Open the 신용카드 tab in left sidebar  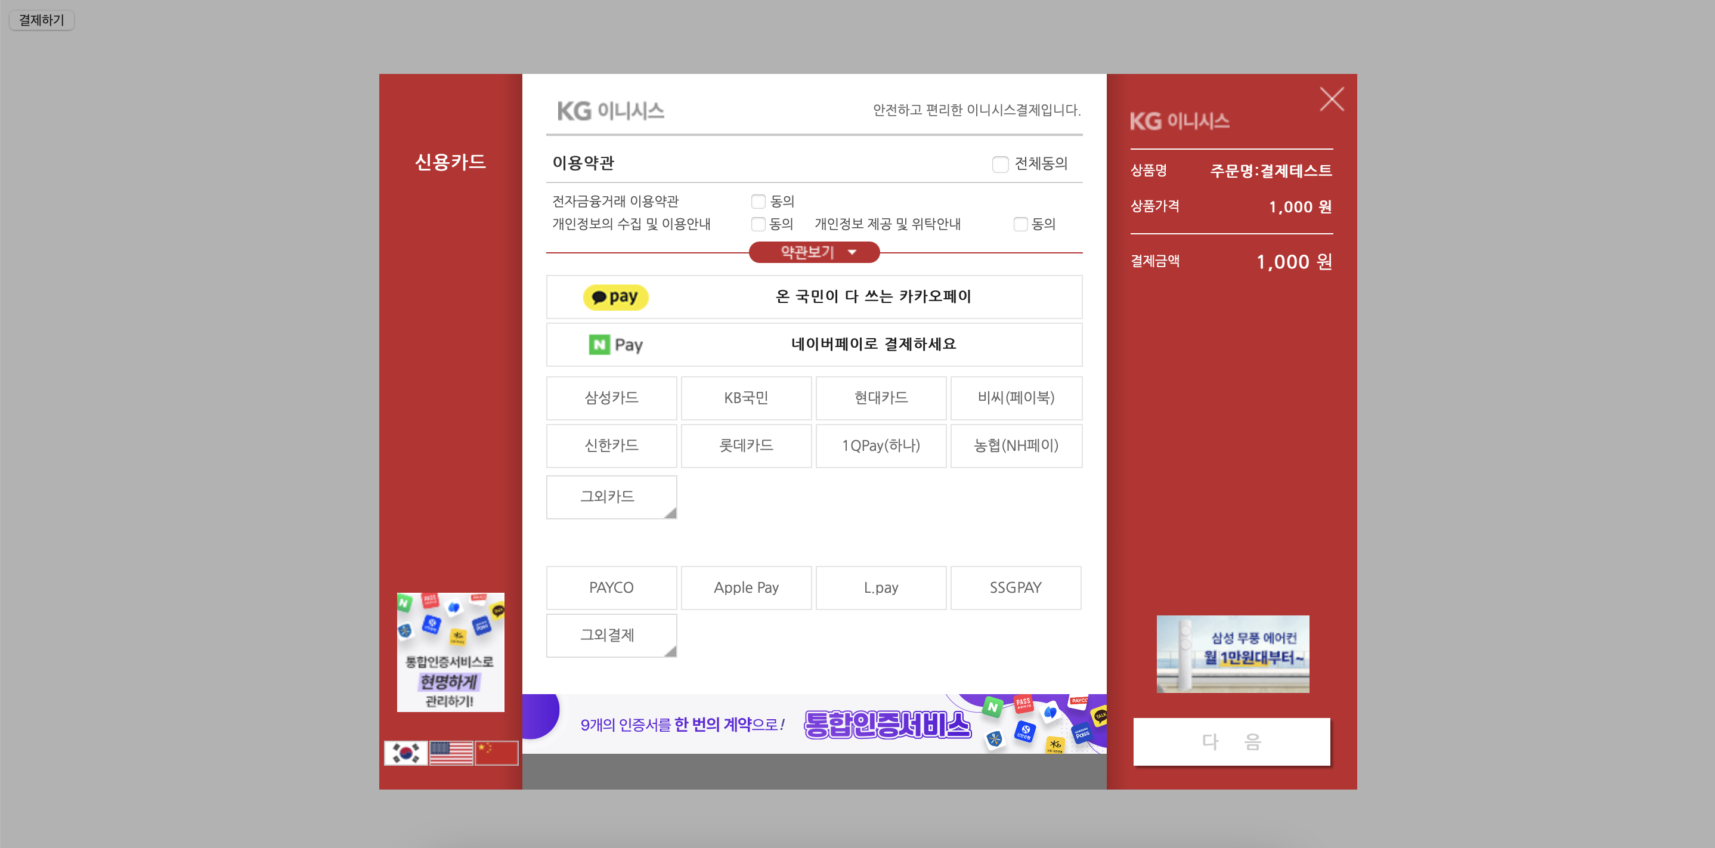click(450, 162)
